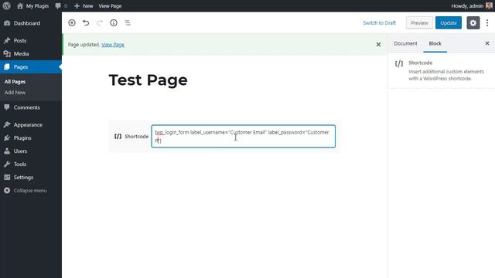Click the Redo arrow icon
The image size is (495, 278).
pos(100,22)
